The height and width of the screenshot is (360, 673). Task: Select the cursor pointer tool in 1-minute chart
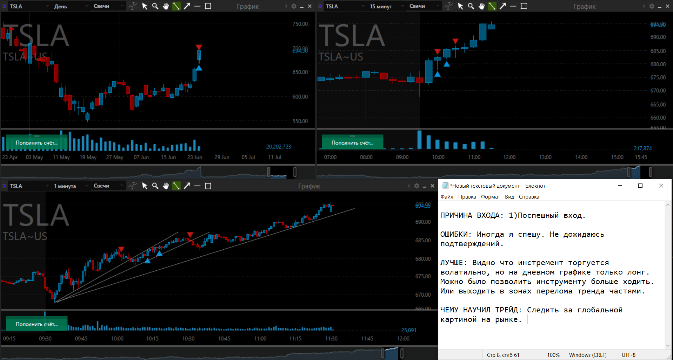(145, 186)
